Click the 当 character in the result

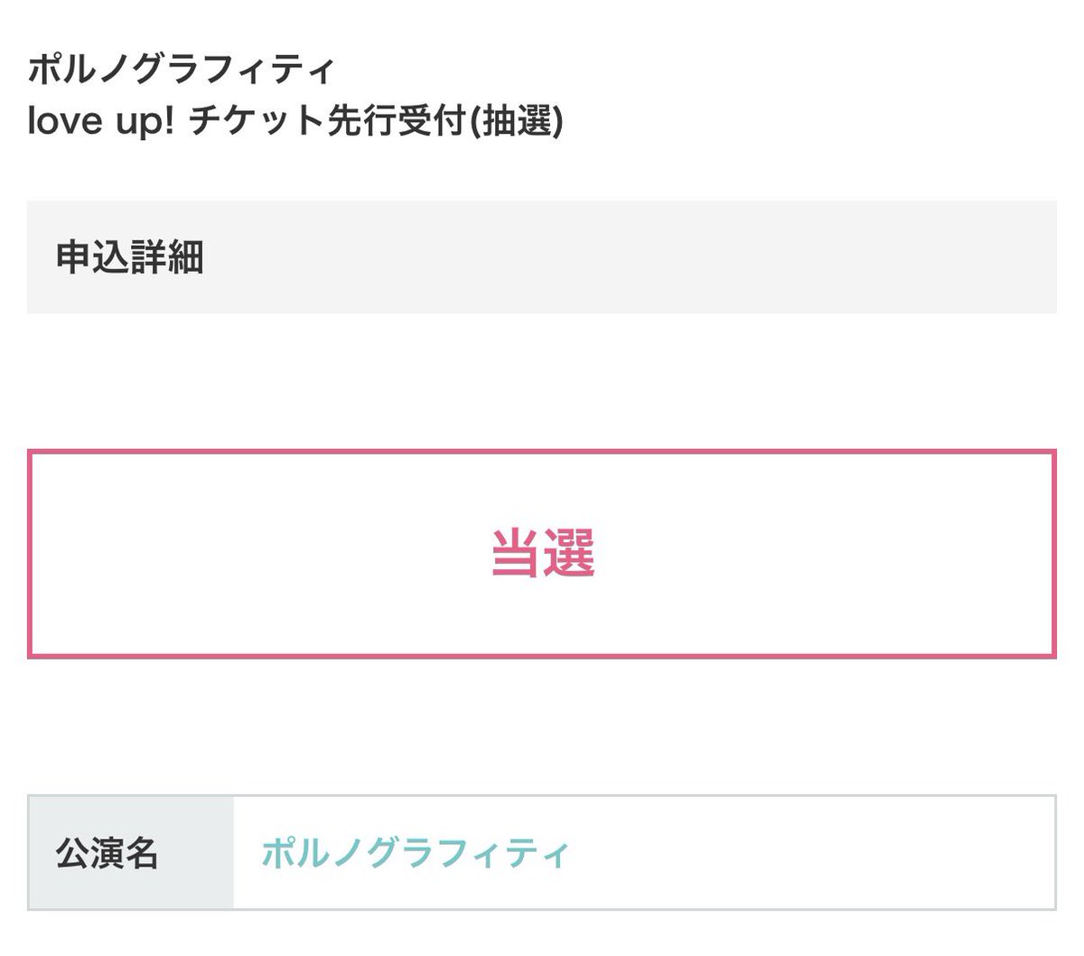[x=517, y=553]
